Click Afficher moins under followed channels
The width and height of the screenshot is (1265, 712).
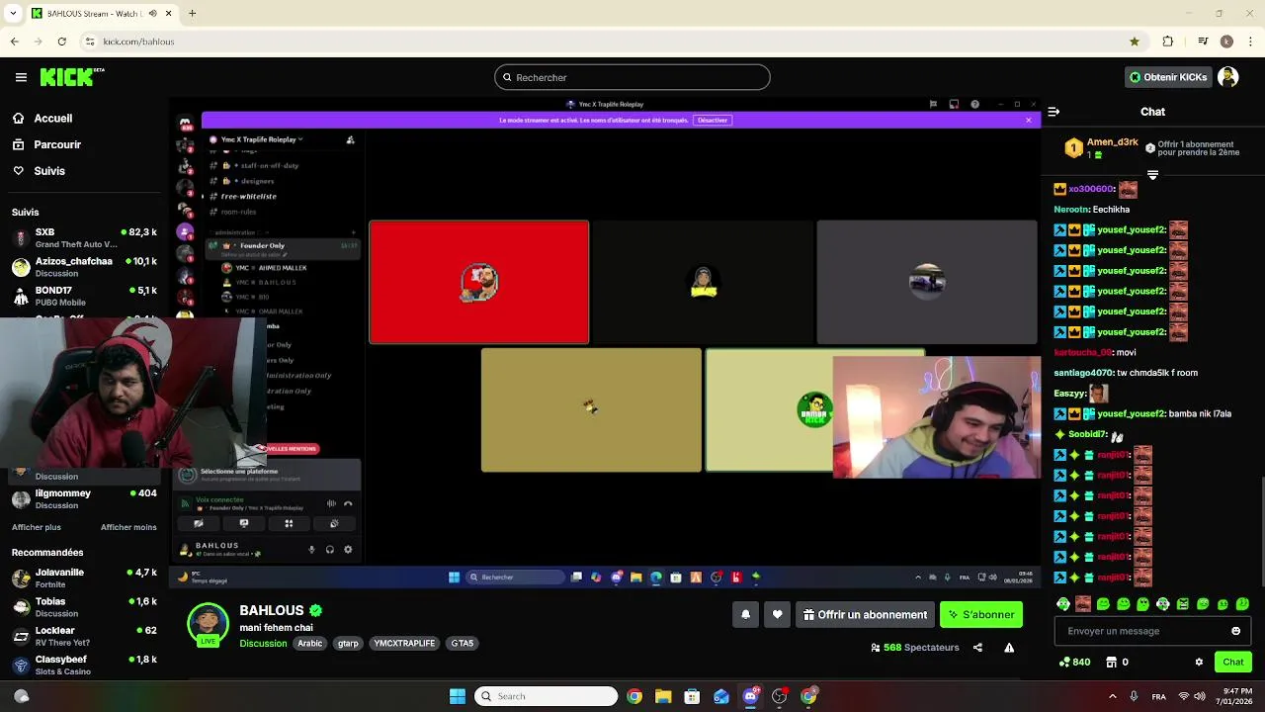click(128, 527)
